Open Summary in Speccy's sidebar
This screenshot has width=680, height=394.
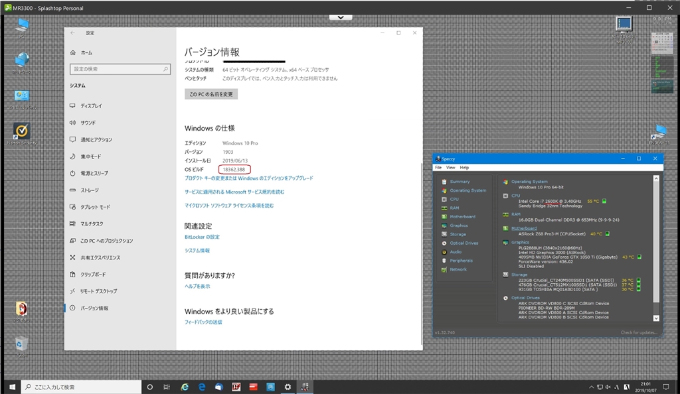(x=460, y=182)
